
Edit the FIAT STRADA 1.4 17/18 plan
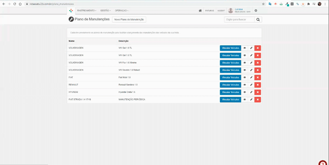(251, 100)
